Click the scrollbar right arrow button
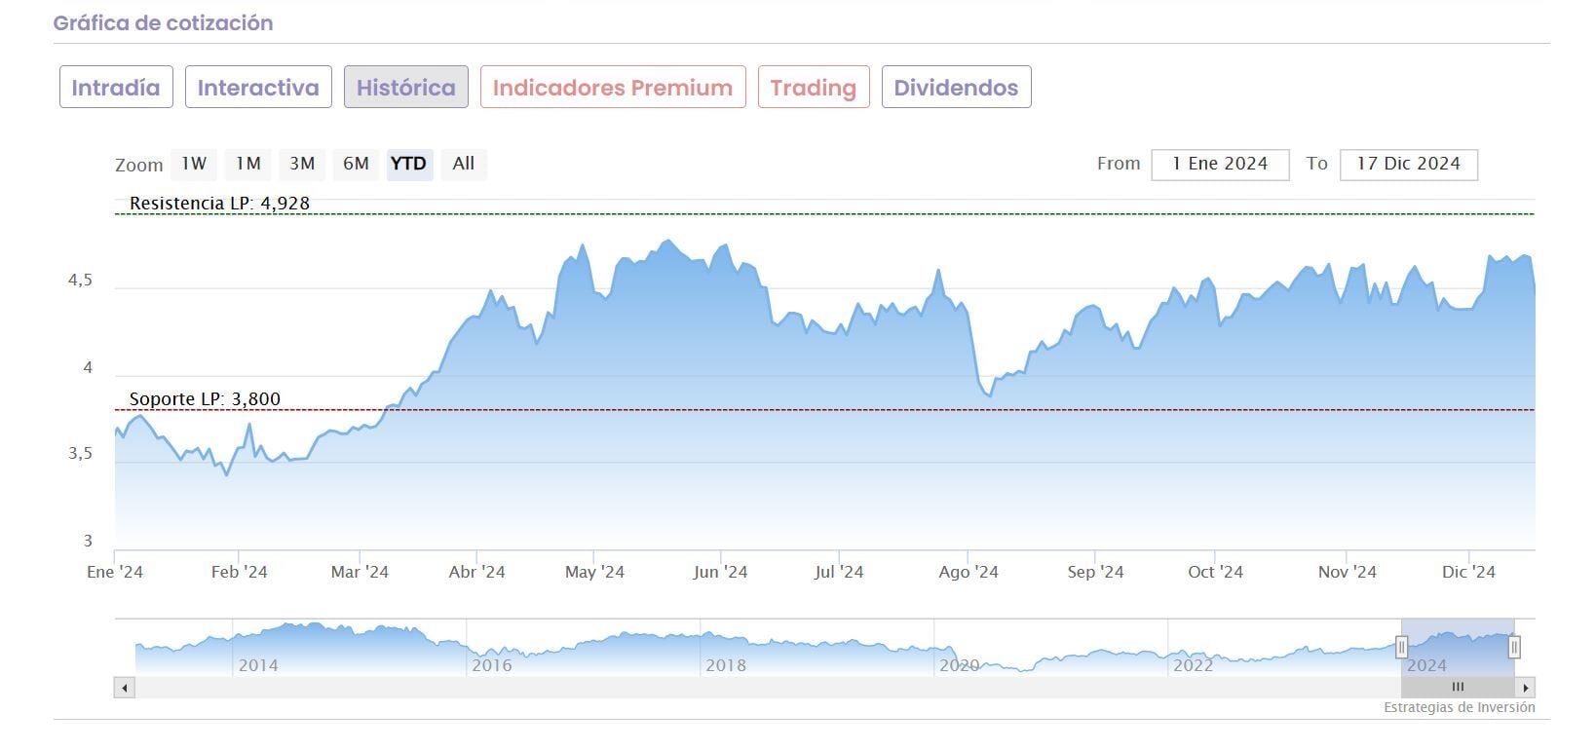Image resolution: width=1595 pixels, height=751 pixels. [1526, 688]
